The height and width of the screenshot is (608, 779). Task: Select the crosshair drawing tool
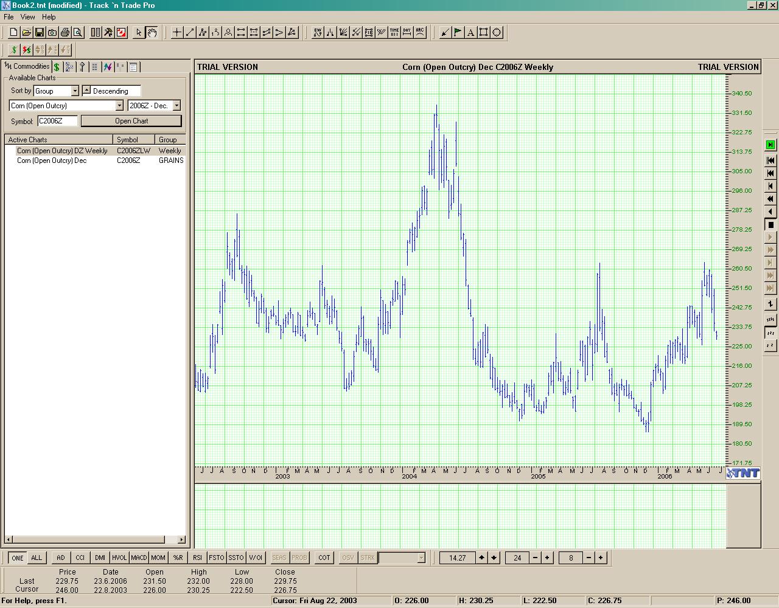[177, 32]
